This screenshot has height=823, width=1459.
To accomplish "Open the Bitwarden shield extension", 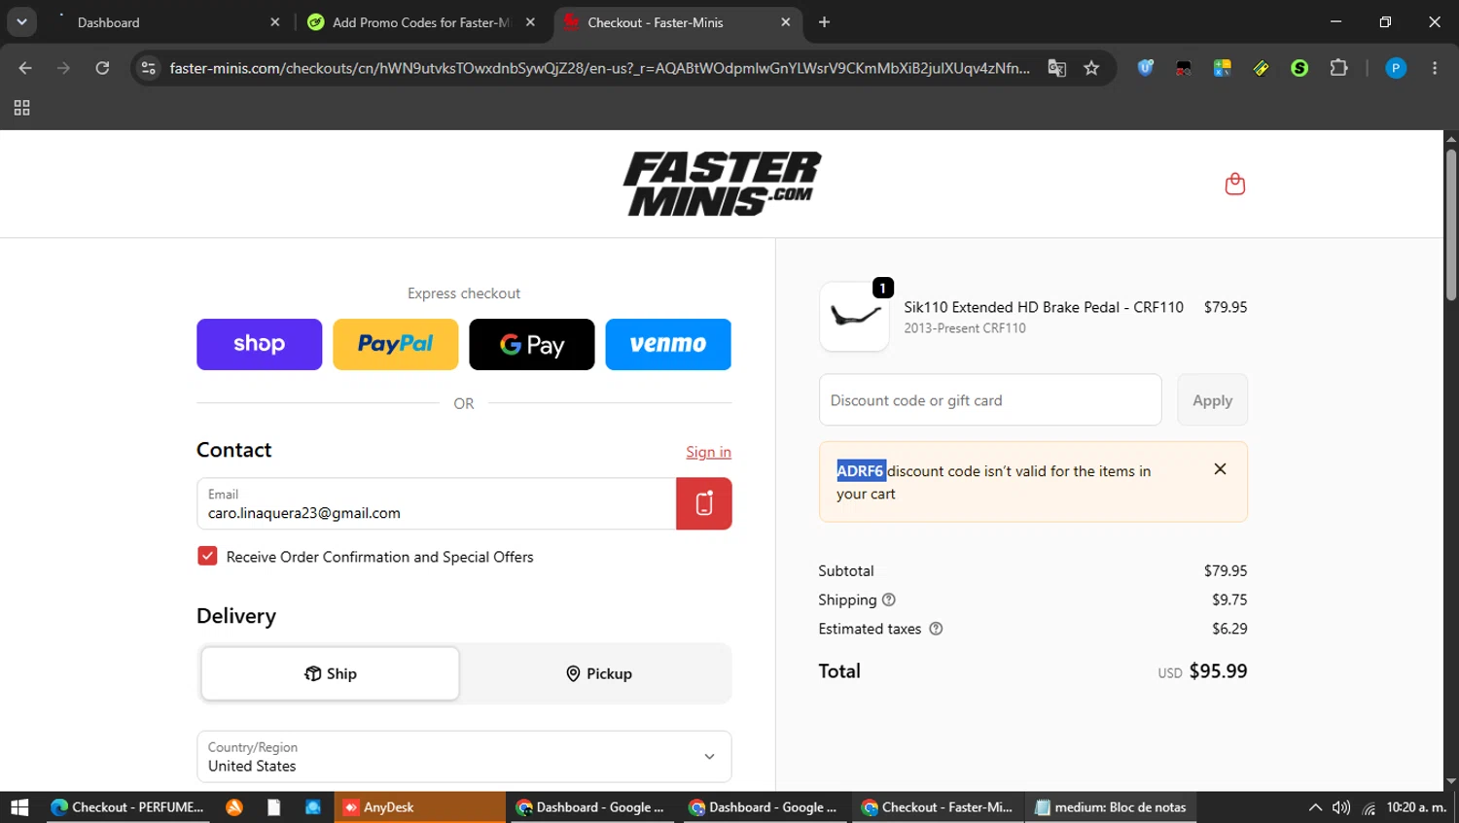I will click(1145, 68).
